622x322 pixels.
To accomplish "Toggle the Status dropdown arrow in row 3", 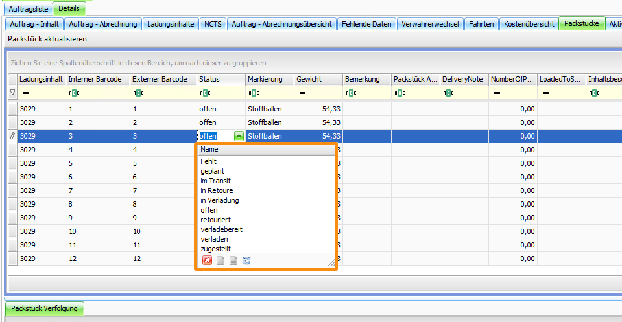I will [239, 136].
